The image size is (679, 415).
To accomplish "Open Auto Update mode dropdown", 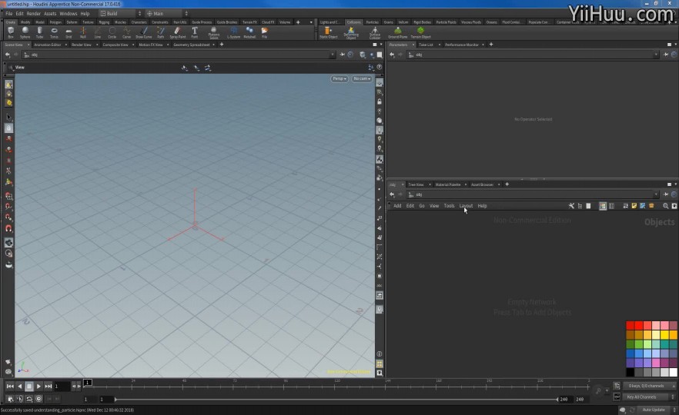I will point(657,410).
